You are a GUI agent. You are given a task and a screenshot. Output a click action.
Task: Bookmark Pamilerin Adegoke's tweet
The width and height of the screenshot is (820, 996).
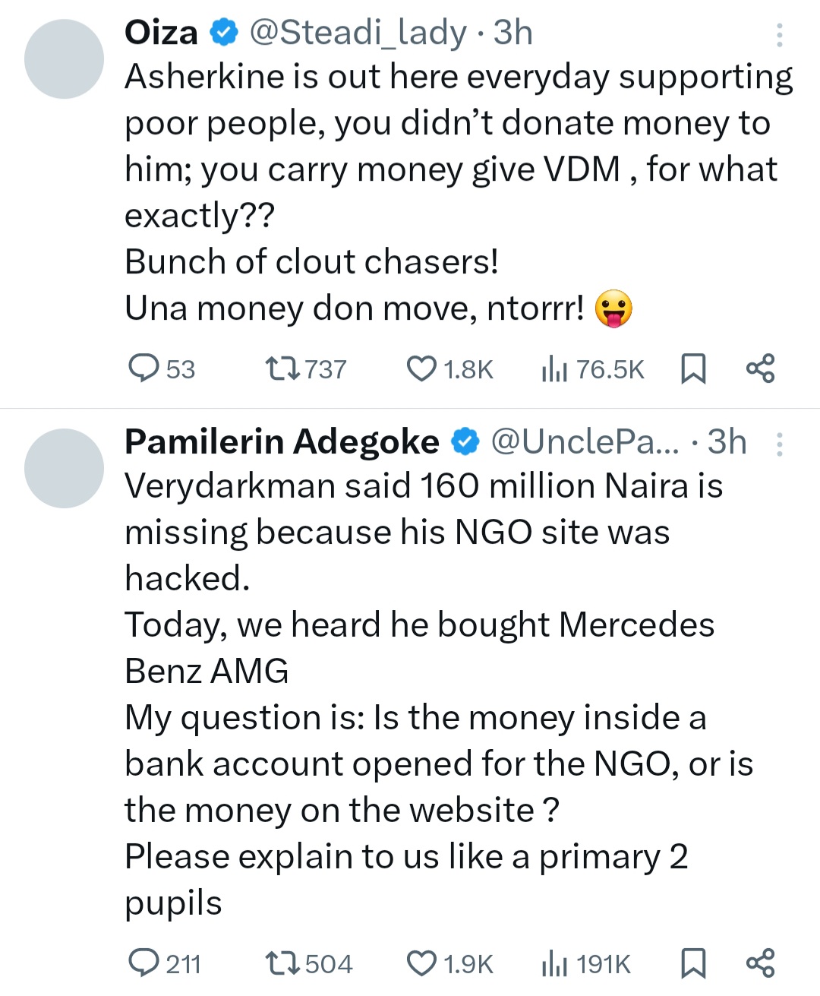(692, 964)
